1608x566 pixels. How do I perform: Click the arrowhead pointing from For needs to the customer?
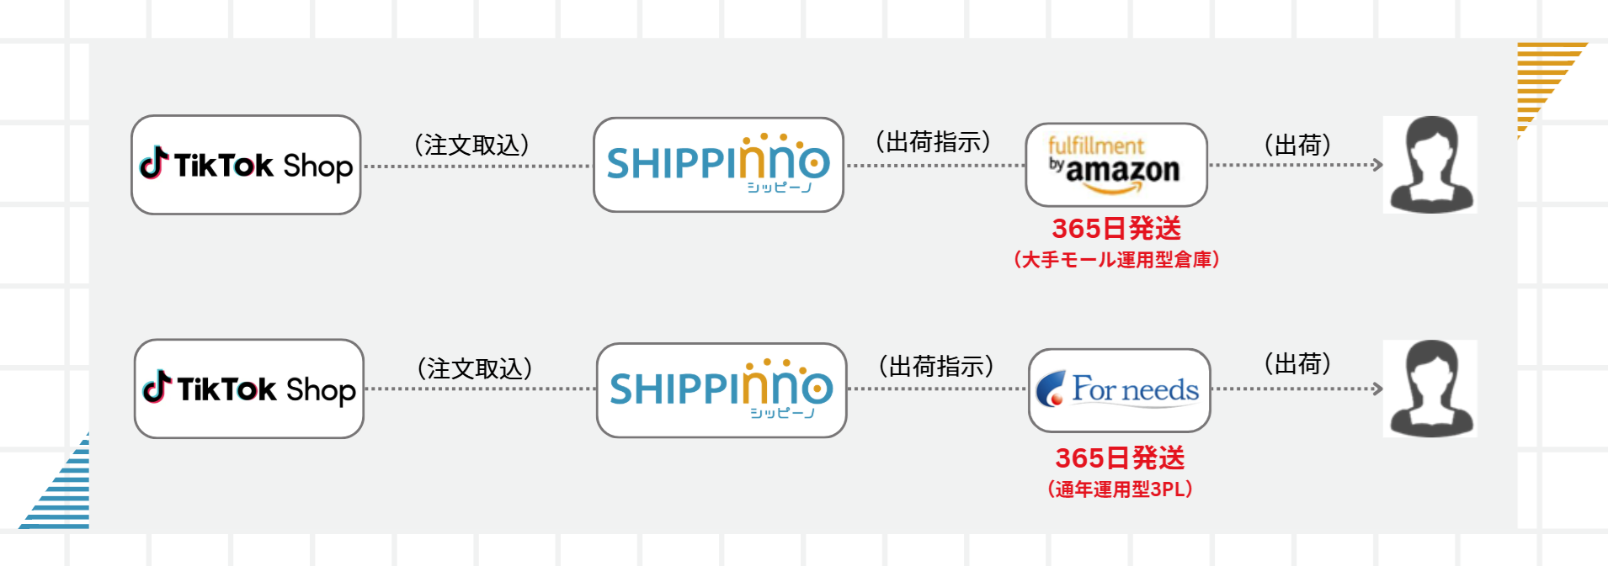point(1377,389)
